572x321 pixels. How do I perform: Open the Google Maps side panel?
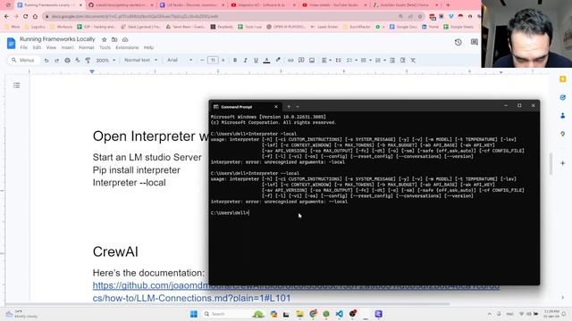[562, 134]
